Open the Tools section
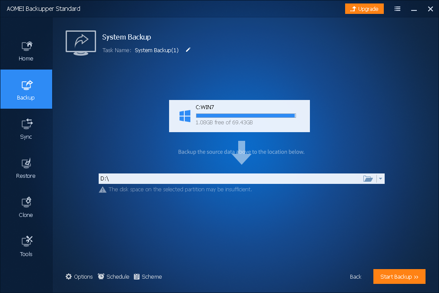Viewport: 439px width, 293px height. pyautogui.click(x=26, y=246)
